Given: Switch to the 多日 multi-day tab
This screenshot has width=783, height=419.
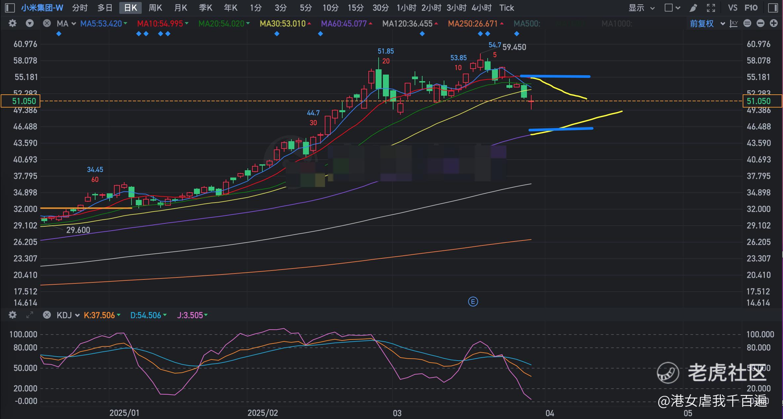Looking at the screenshot, I should pos(105,8).
